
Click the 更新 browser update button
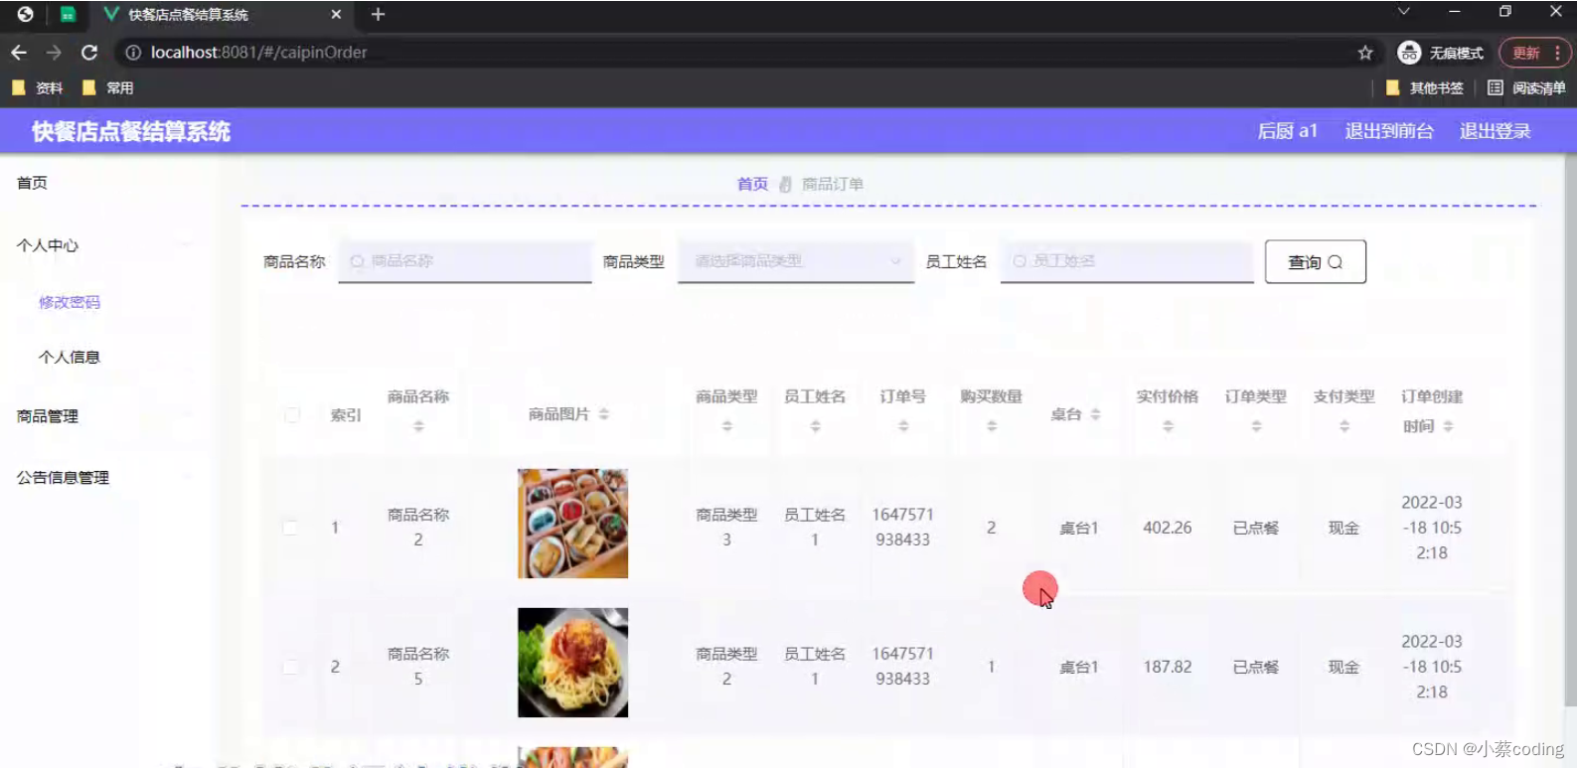point(1526,53)
